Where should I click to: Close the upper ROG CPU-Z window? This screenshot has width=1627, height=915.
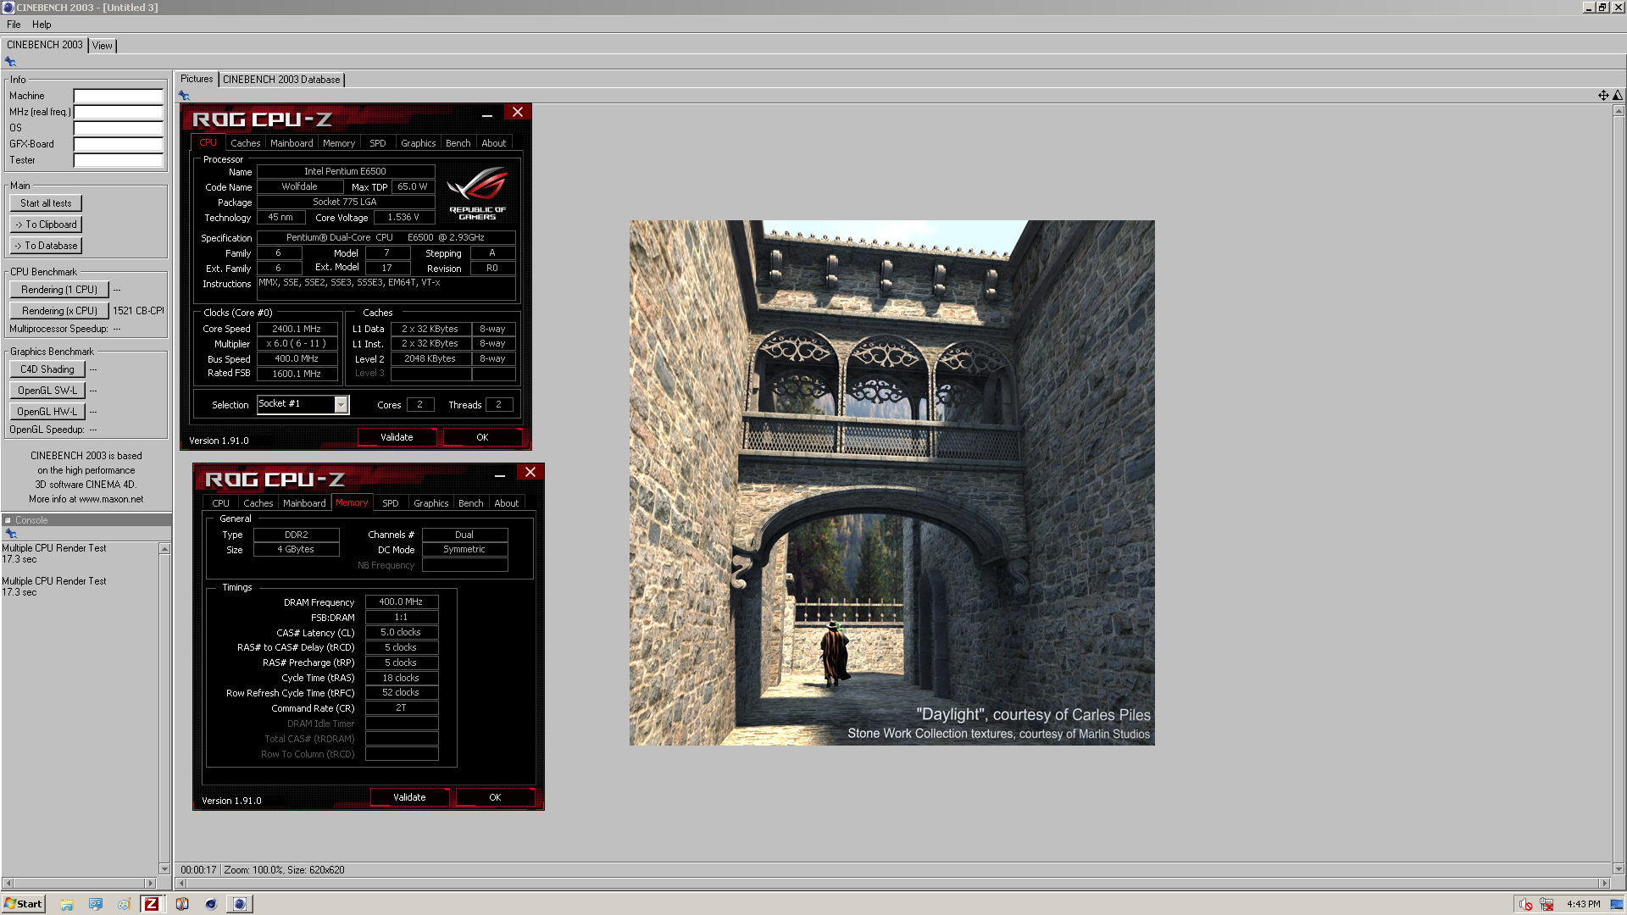[518, 113]
